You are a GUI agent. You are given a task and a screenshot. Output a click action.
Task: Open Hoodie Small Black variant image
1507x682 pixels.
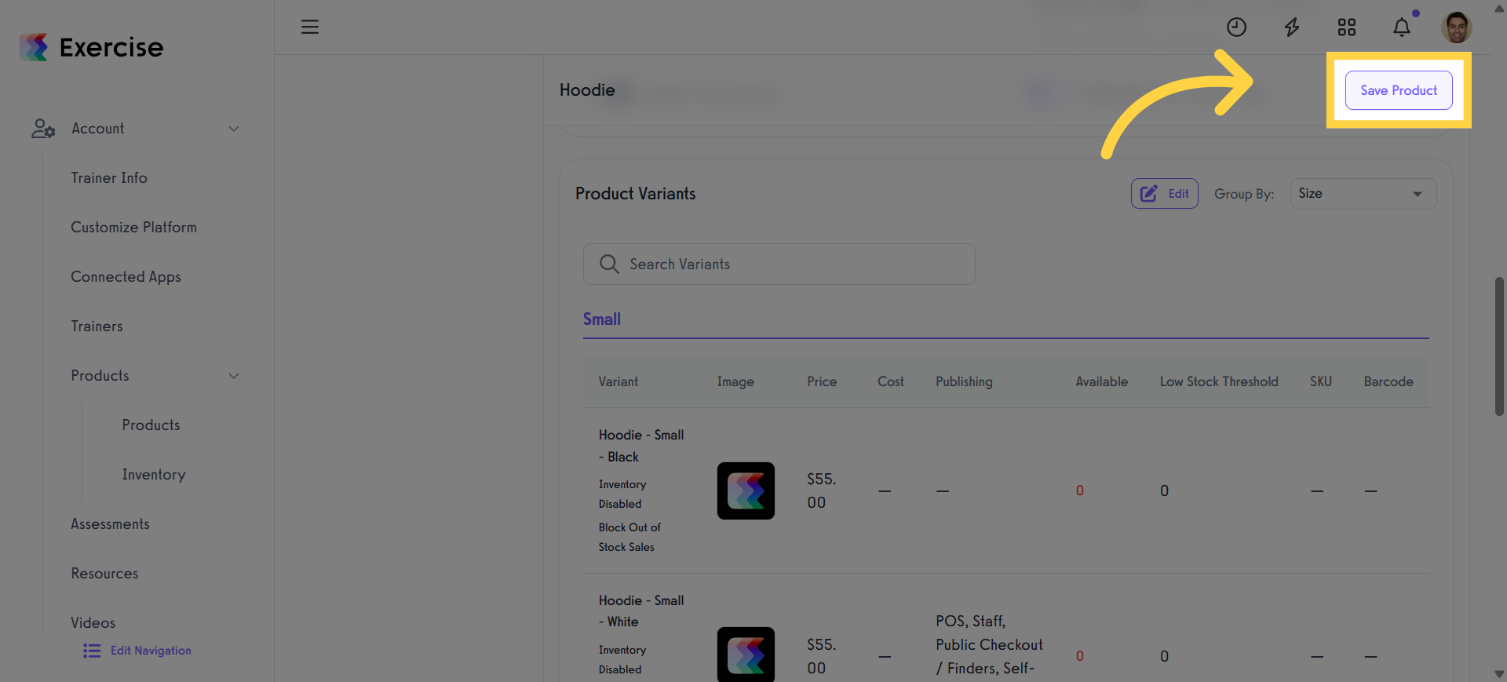tap(746, 491)
